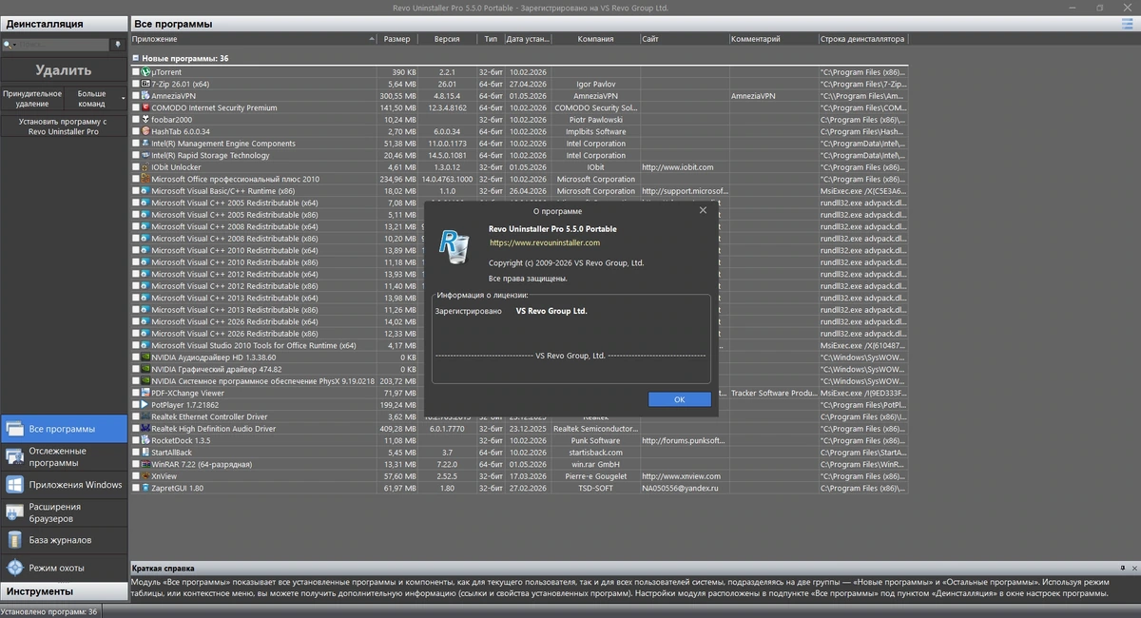Close the О программе dialog
The image size is (1141, 618).
pyautogui.click(x=703, y=211)
